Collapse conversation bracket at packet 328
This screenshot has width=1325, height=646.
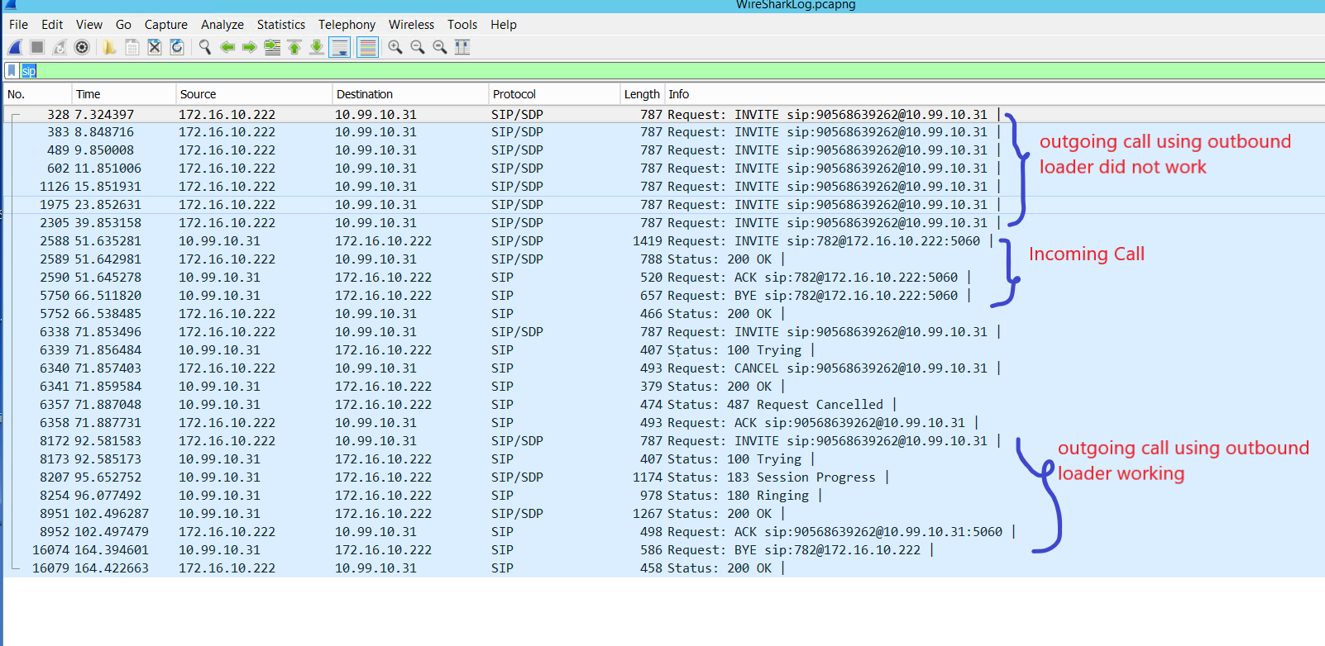coord(14,116)
